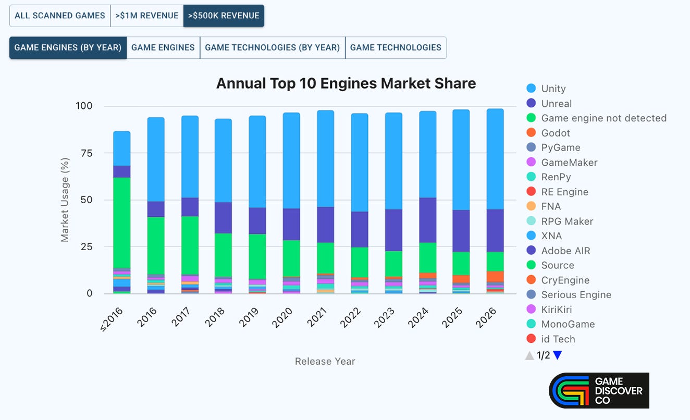Toggle MonoGame legend swatch

[531, 324]
